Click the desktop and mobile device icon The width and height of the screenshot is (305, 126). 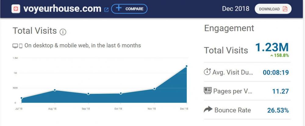[x=17, y=46]
